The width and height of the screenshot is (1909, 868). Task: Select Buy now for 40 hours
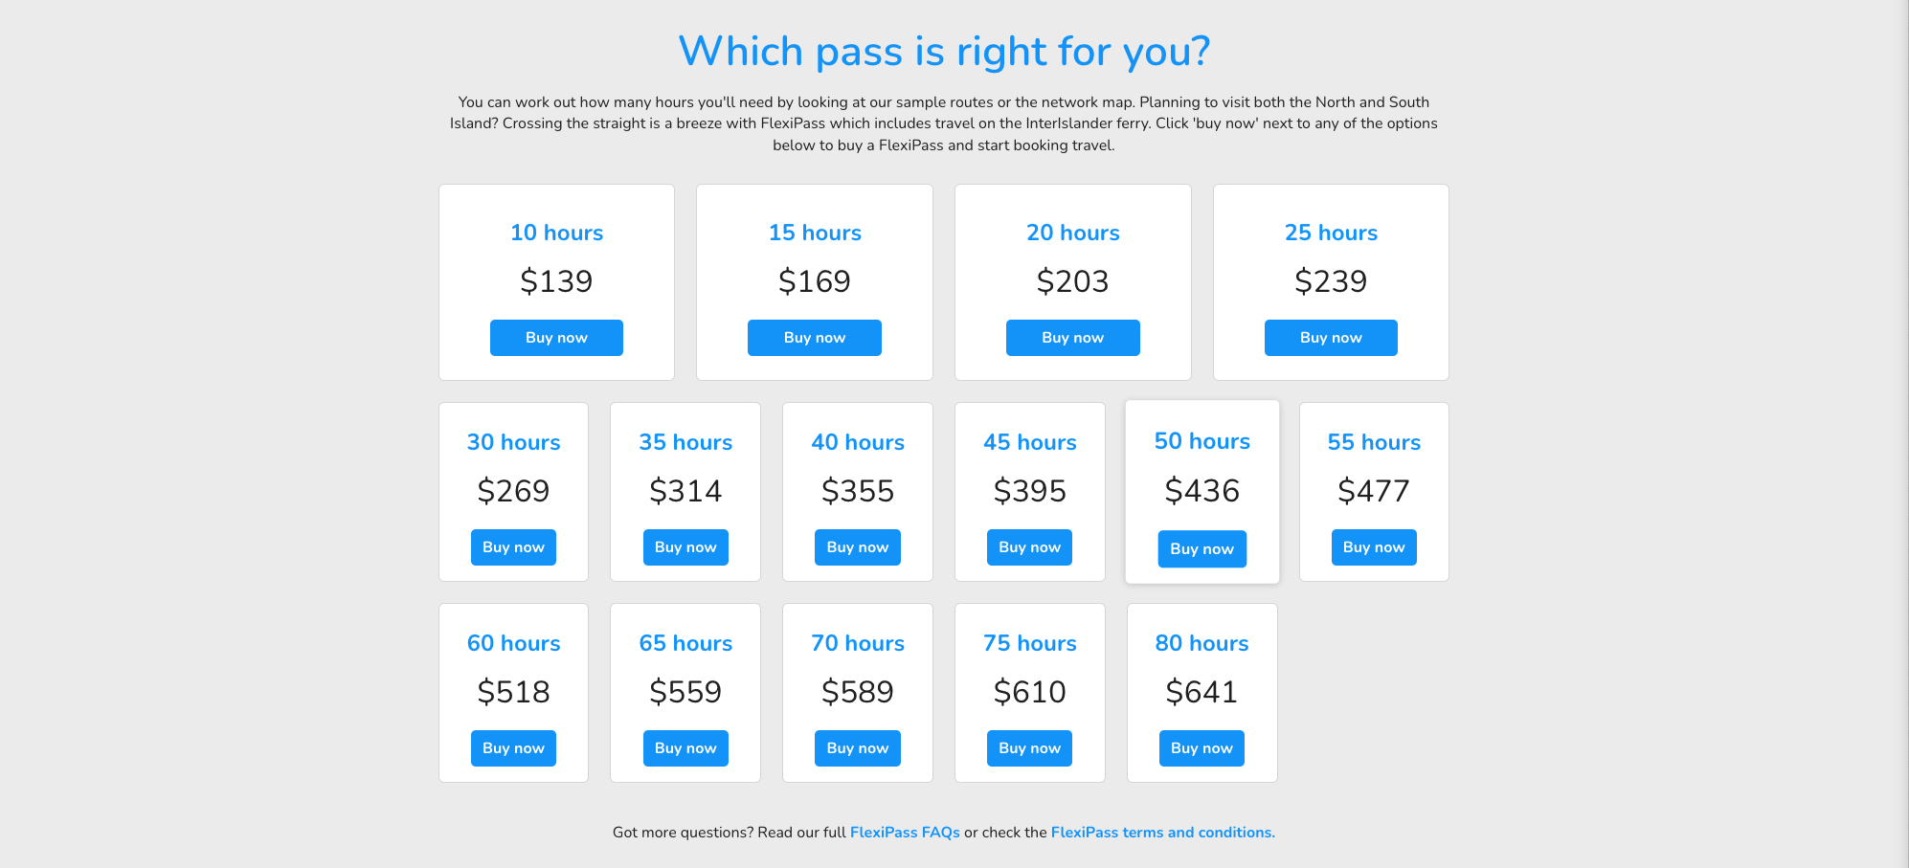click(x=857, y=547)
